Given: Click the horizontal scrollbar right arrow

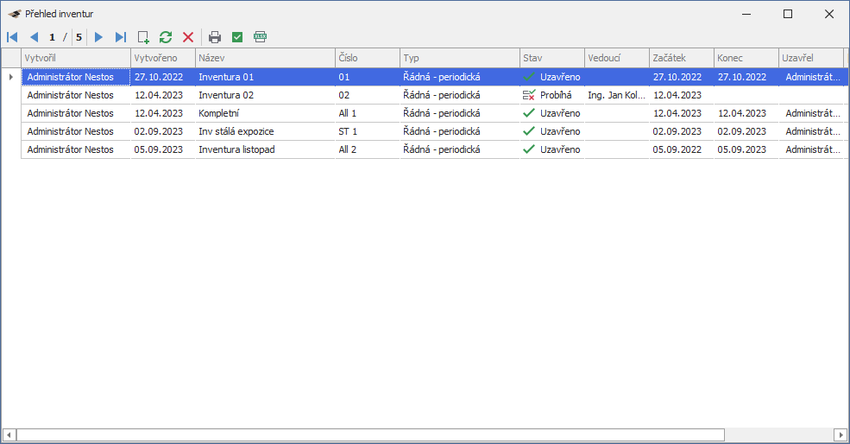Looking at the screenshot, I should coord(841,434).
